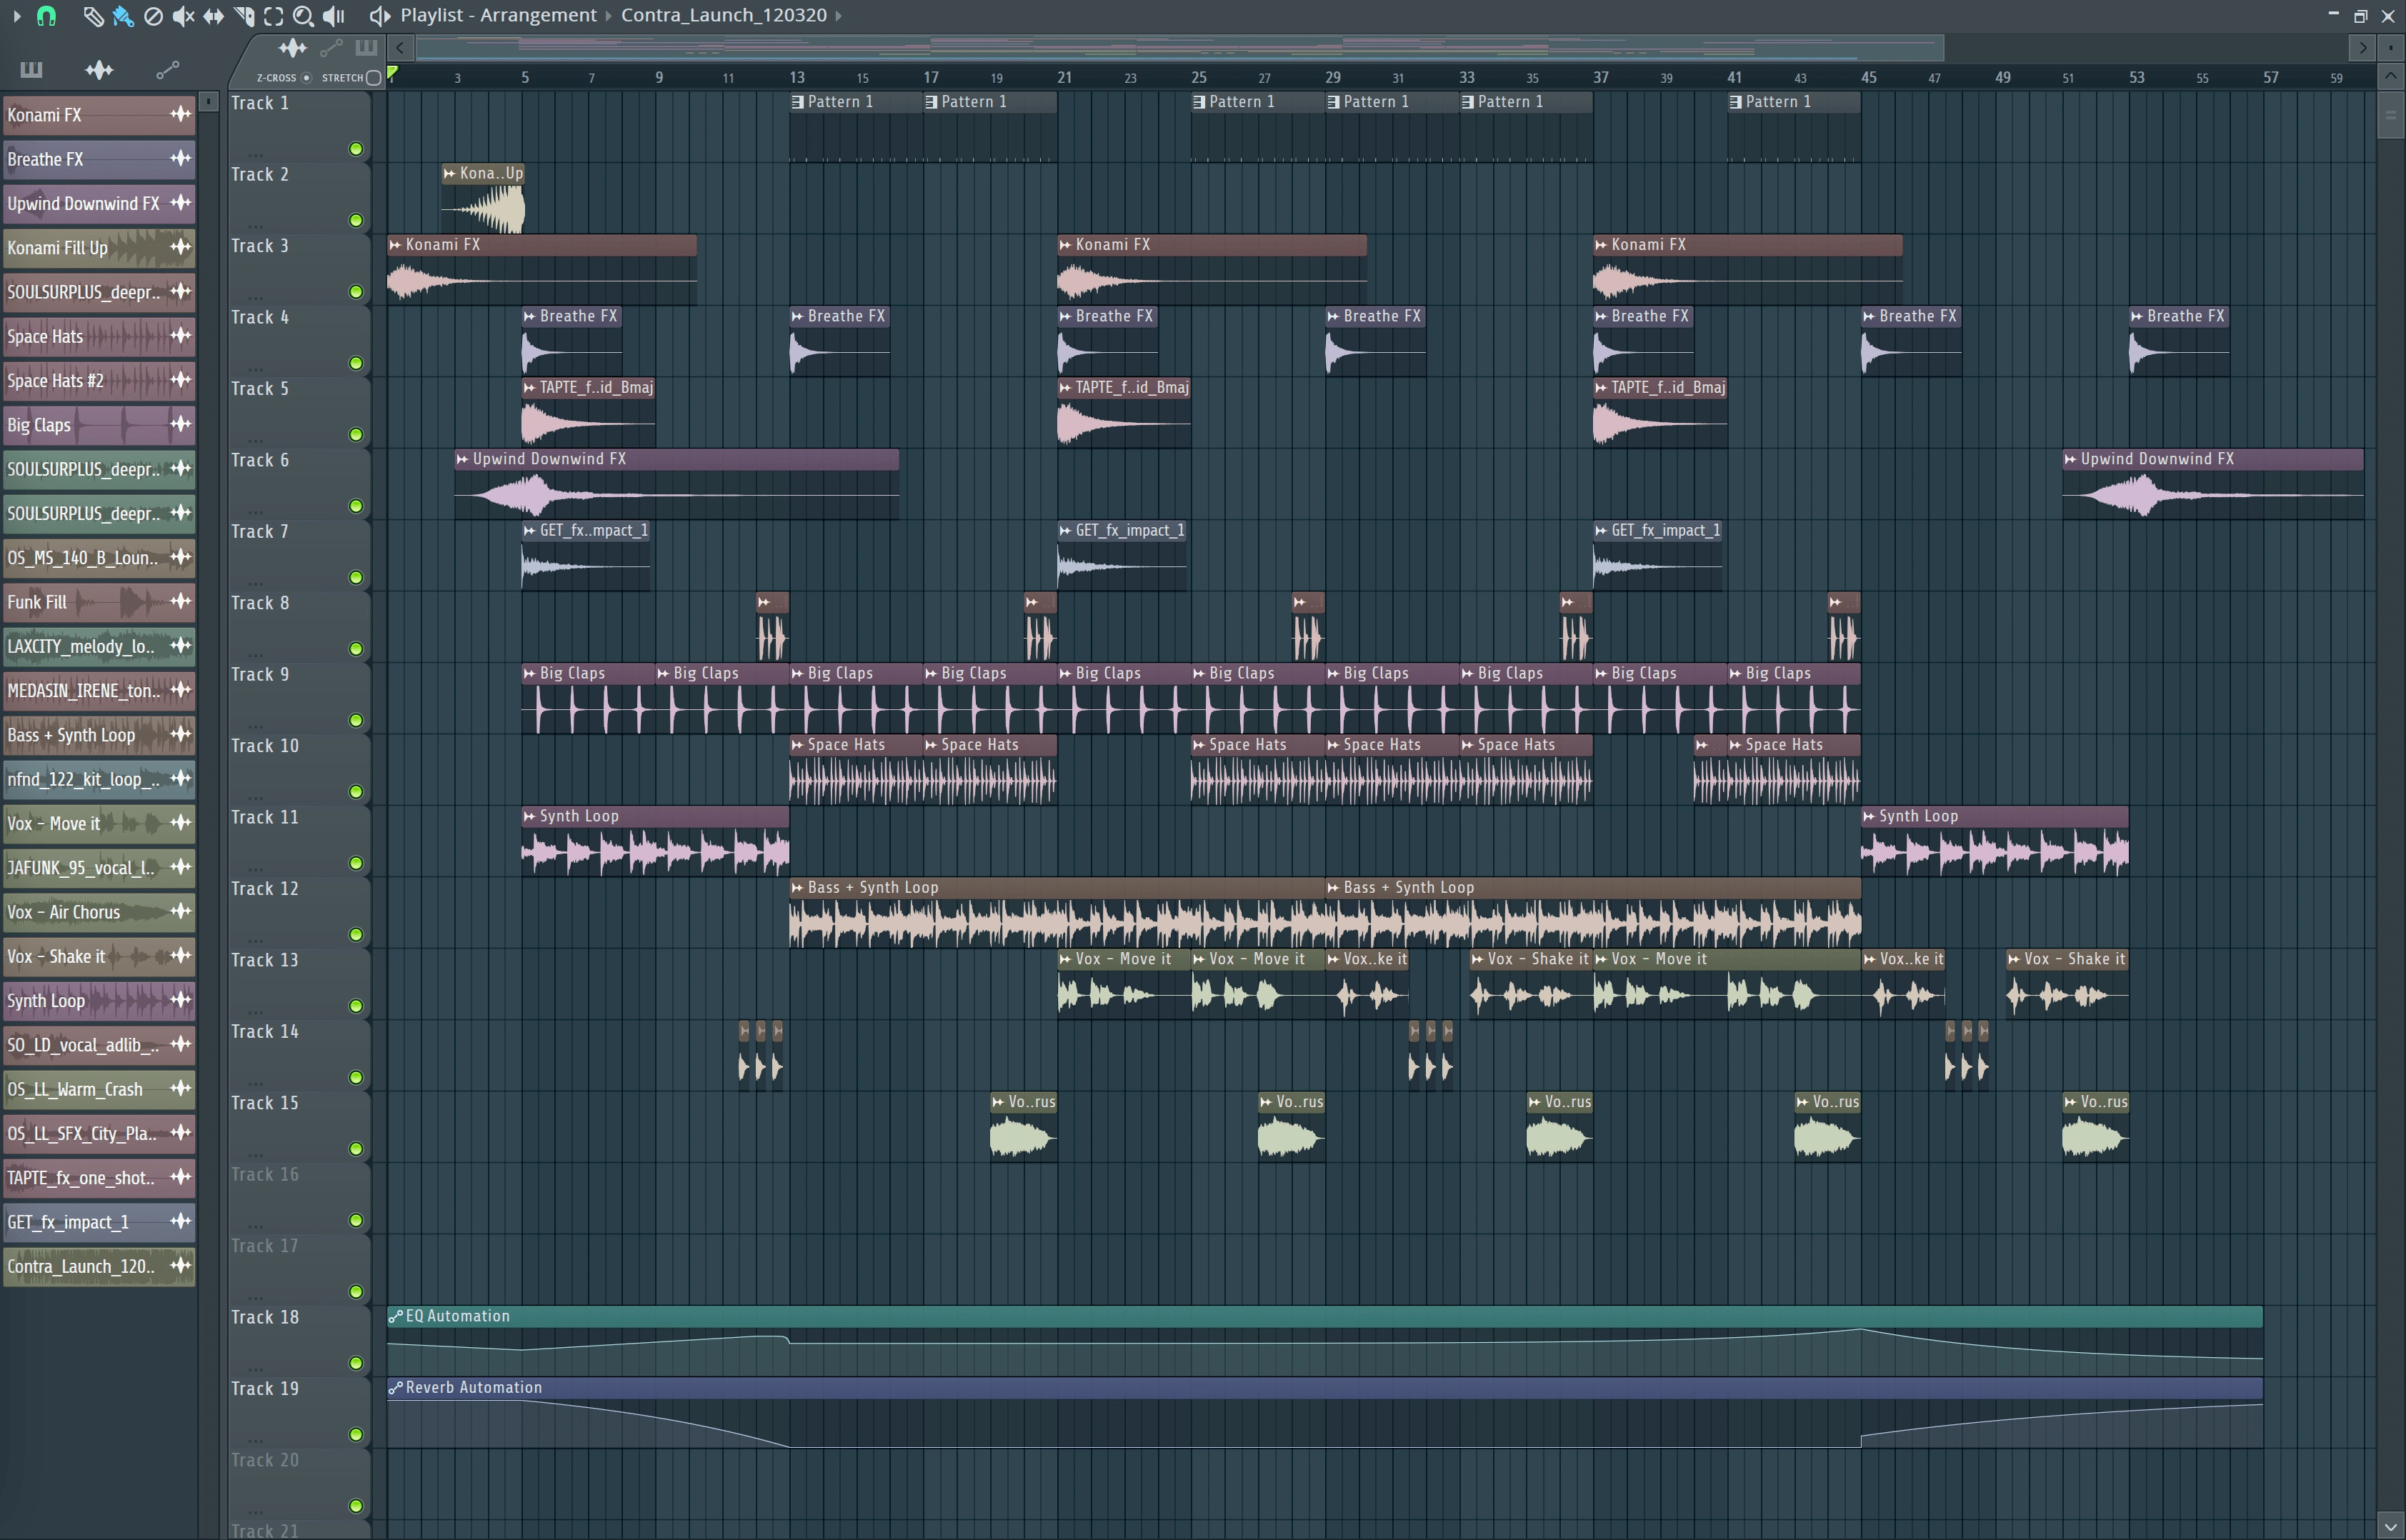2406x1540 pixels.
Task: Open the Reverb Automation clip menu
Action: pos(396,1388)
